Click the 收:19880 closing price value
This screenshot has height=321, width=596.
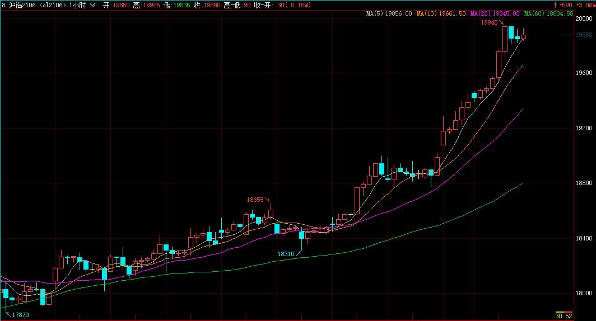(x=207, y=5)
